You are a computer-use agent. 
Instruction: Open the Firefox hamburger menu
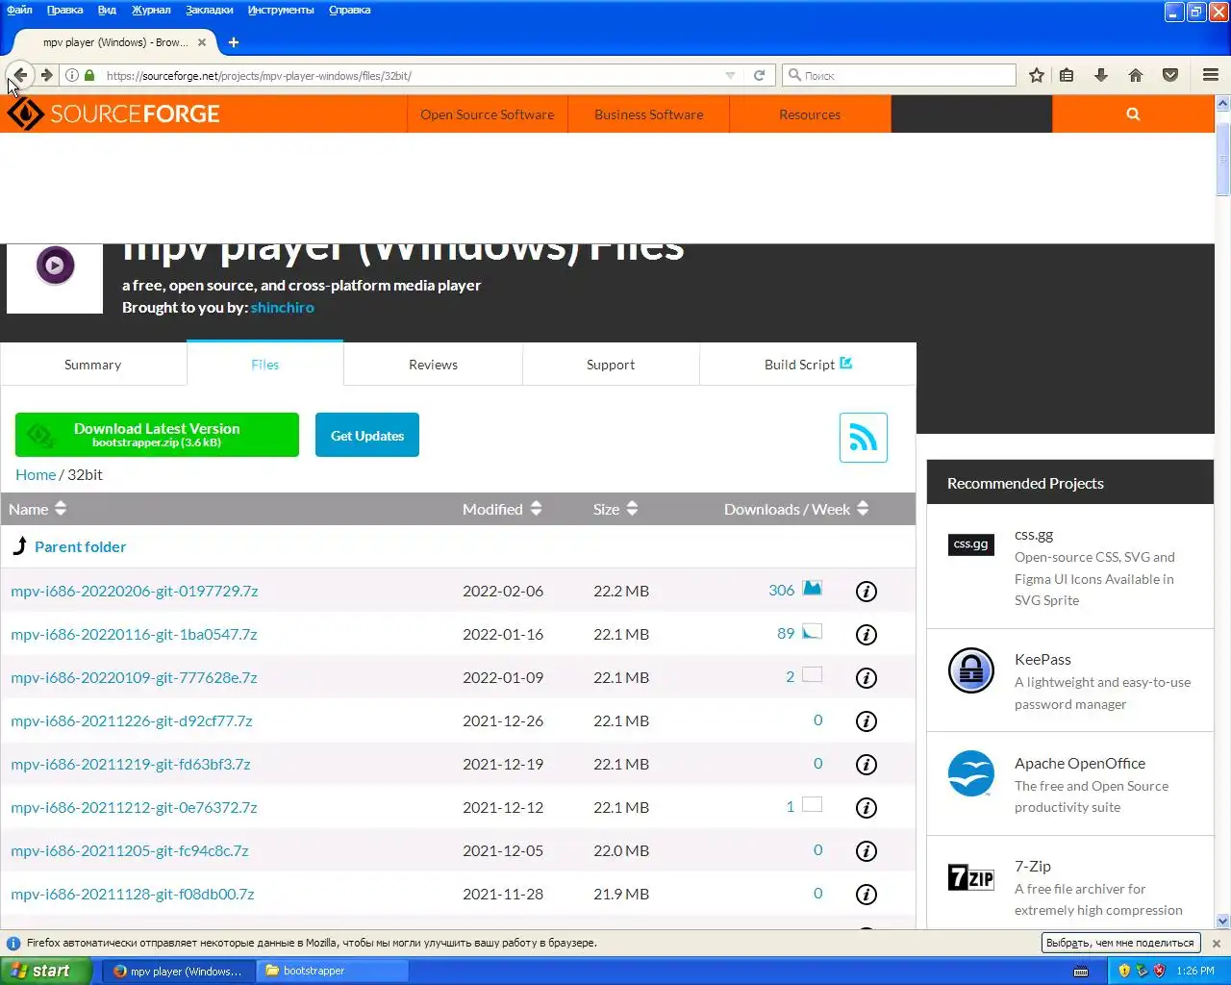pos(1211,75)
